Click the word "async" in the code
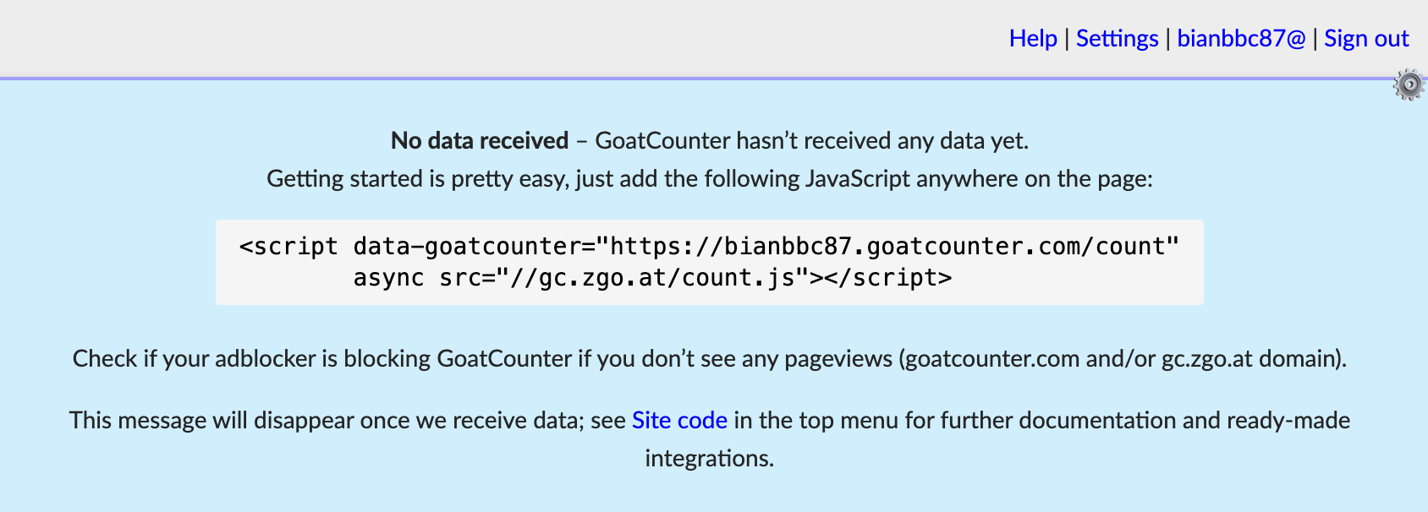 pyautogui.click(x=388, y=278)
